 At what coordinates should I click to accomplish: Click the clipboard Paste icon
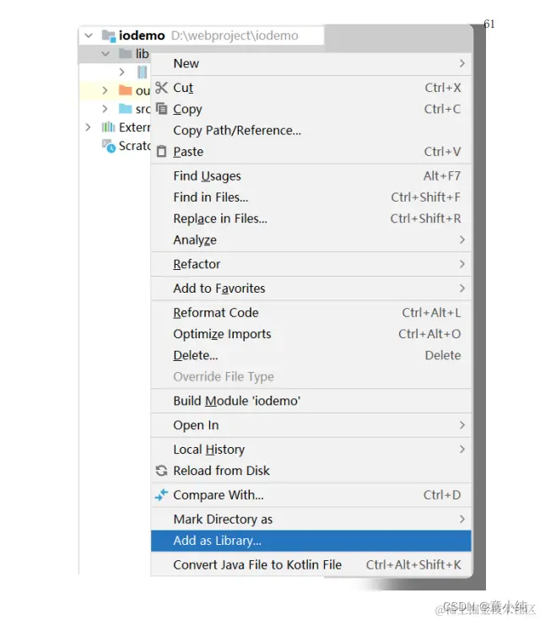pos(161,152)
